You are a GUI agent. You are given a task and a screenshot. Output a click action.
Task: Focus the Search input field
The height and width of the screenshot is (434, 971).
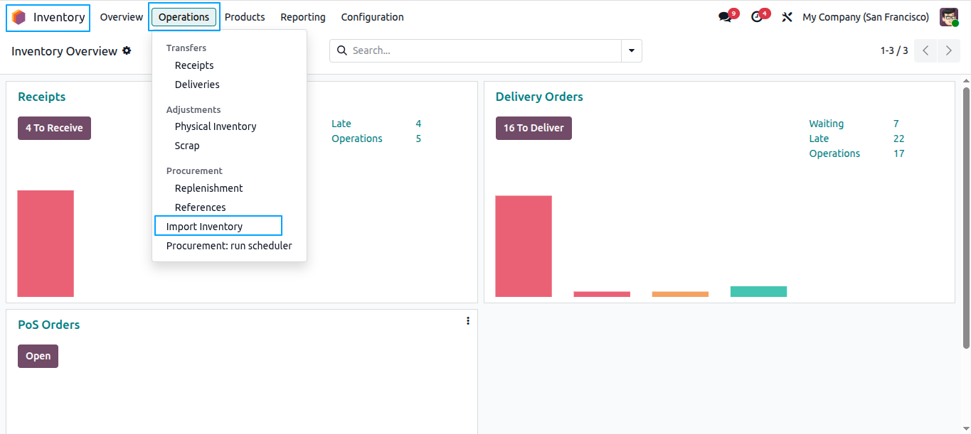[x=484, y=51]
